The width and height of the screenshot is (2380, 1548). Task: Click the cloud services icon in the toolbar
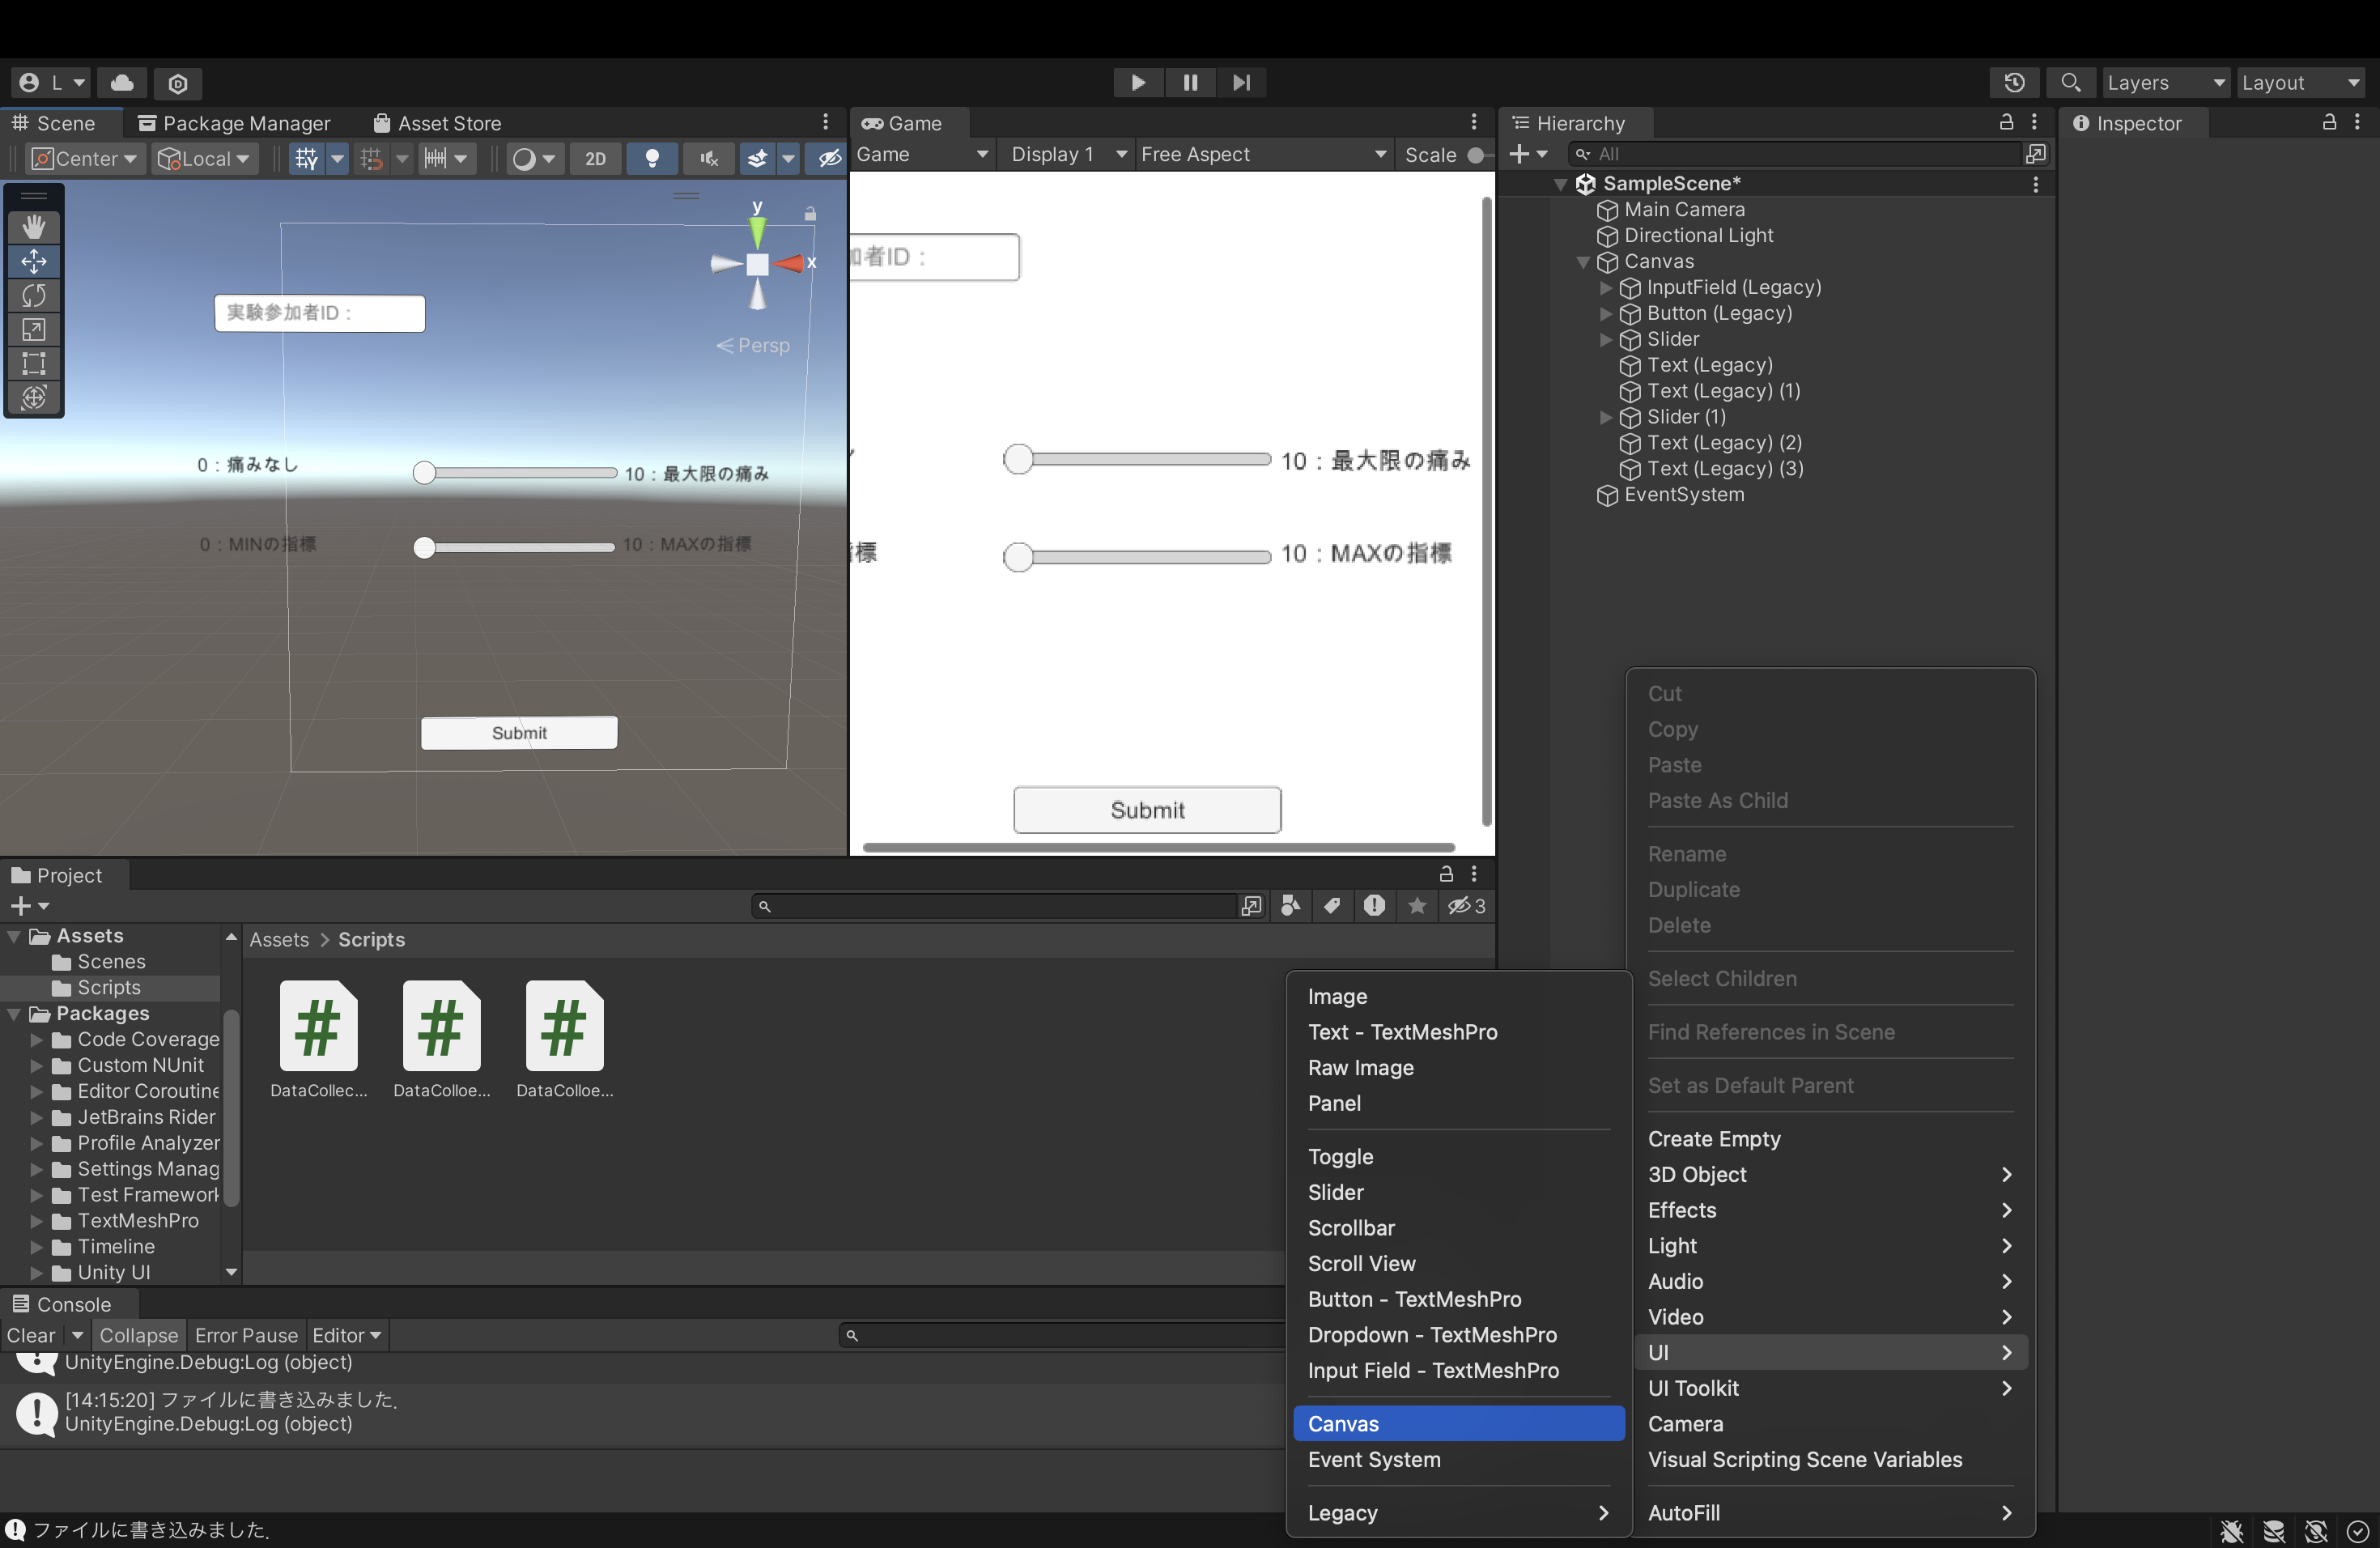coord(122,83)
